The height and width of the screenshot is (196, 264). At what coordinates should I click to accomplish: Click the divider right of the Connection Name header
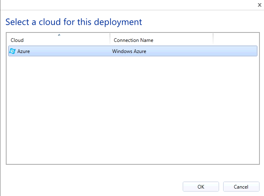(x=213, y=39)
